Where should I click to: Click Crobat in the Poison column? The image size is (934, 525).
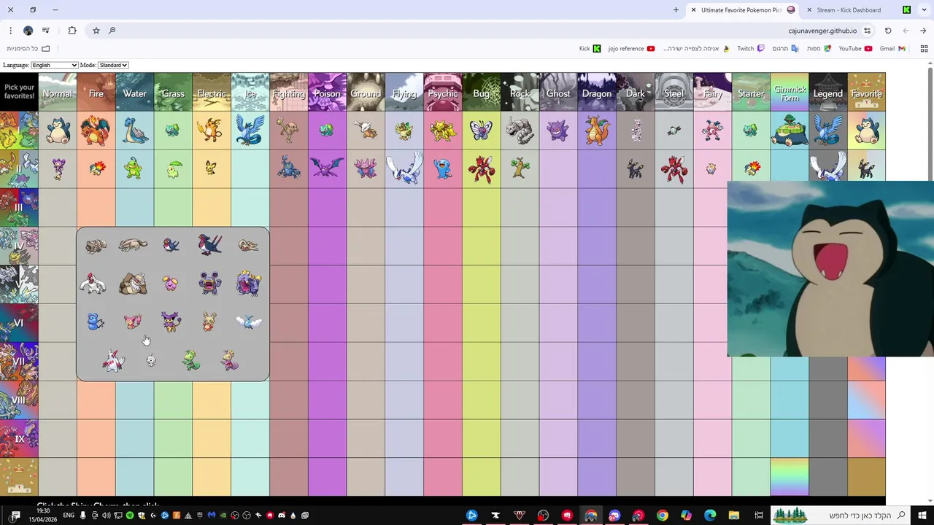327,169
